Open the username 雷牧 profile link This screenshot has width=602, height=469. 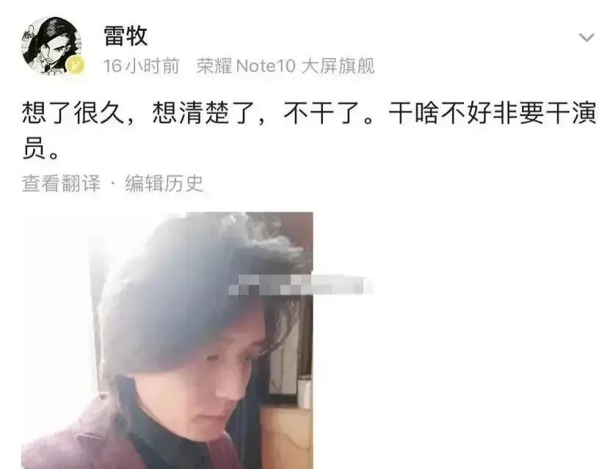click(x=126, y=36)
